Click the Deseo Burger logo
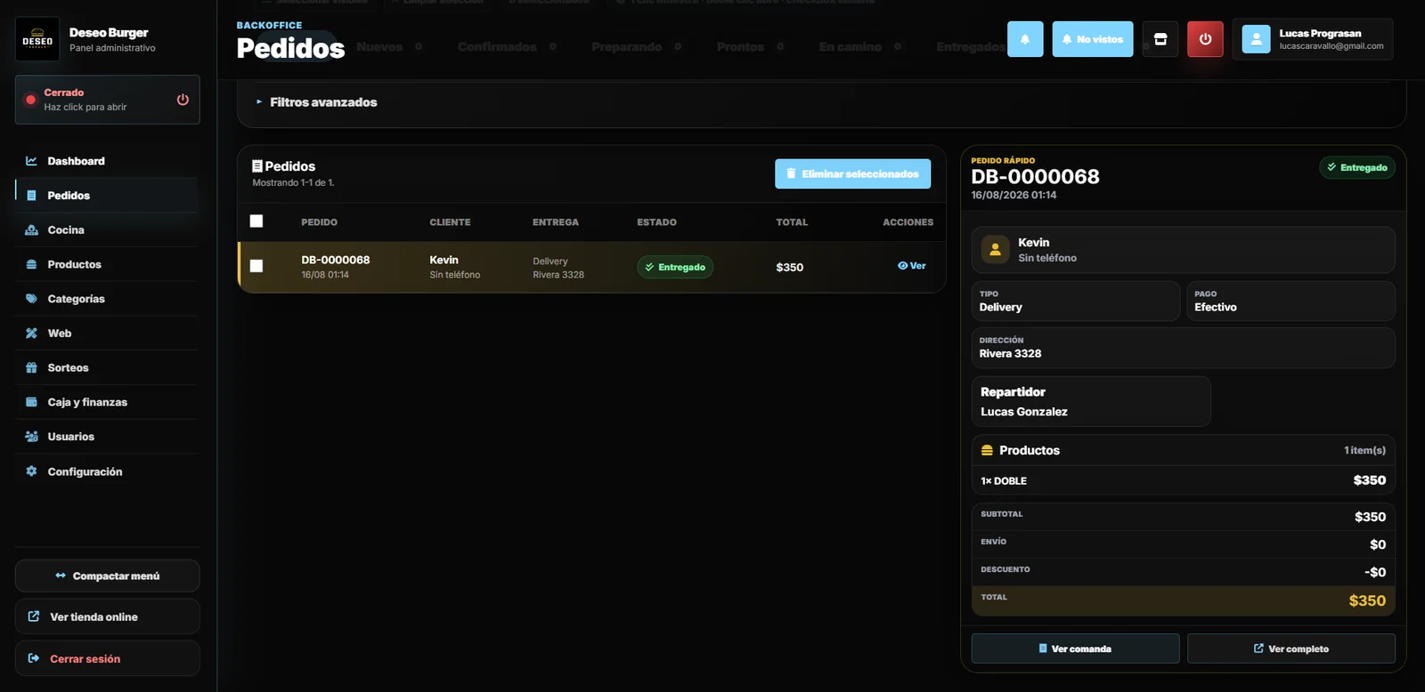 coord(37,39)
